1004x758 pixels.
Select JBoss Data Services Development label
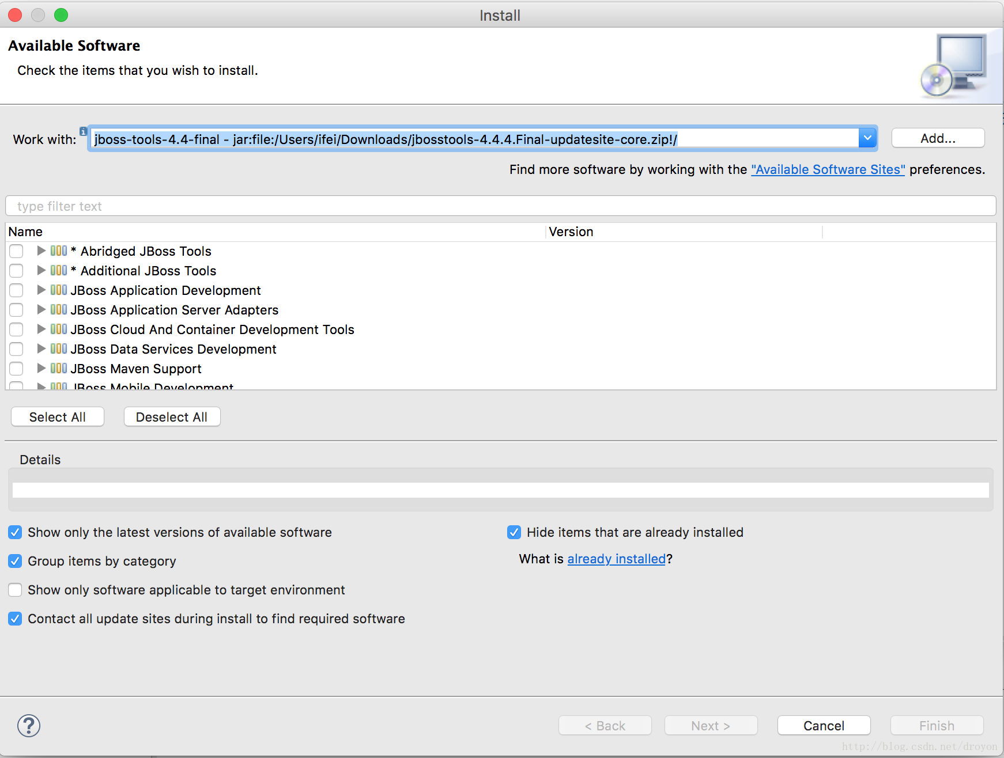[x=173, y=349]
